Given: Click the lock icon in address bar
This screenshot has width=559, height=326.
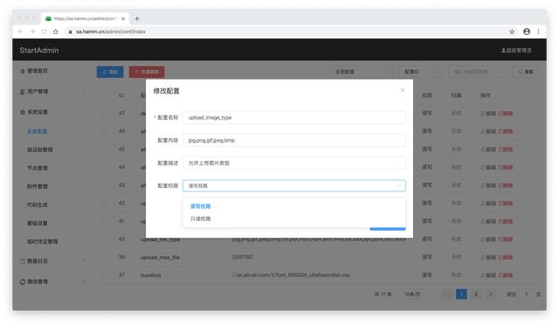Looking at the screenshot, I should point(70,31).
